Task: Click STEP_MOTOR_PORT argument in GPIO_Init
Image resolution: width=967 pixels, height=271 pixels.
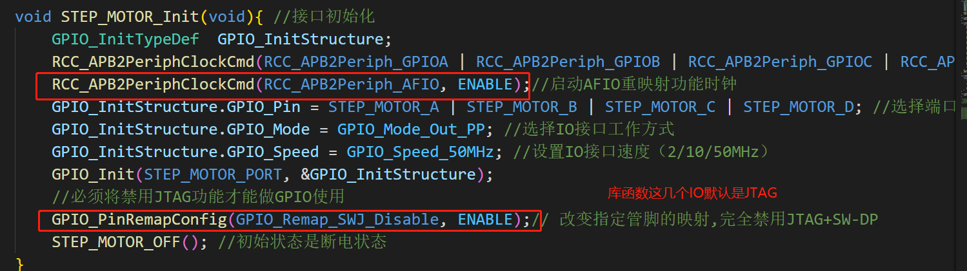Action: [214, 174]
